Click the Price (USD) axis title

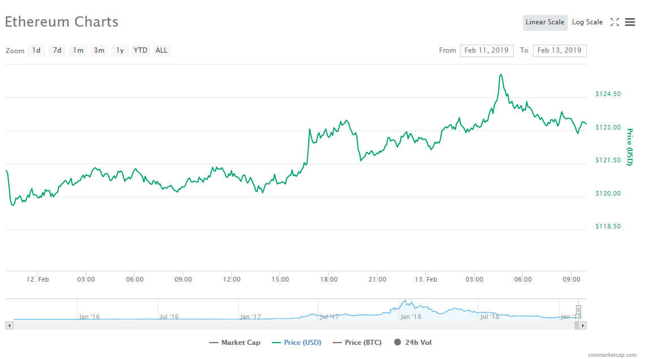pyautogui.click(x=629, y=147)
